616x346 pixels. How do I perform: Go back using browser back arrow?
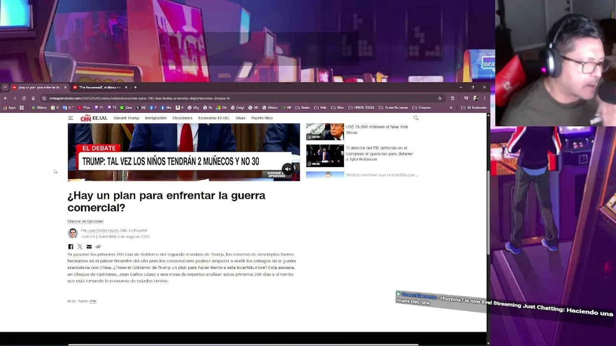click(x=5, y=98)
